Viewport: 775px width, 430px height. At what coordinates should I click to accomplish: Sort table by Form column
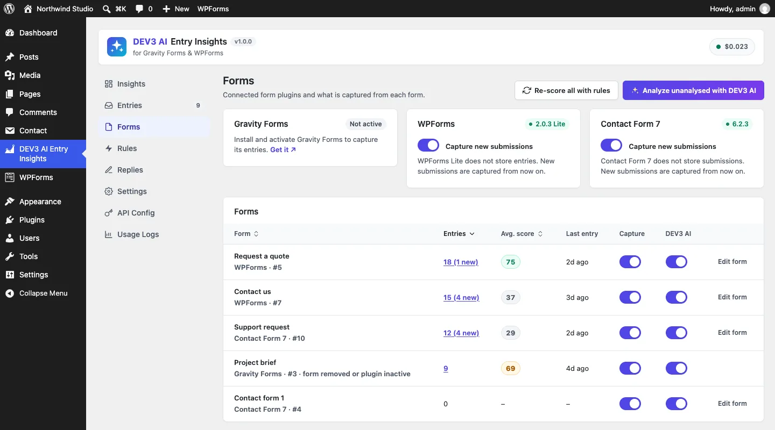[246, 234]
